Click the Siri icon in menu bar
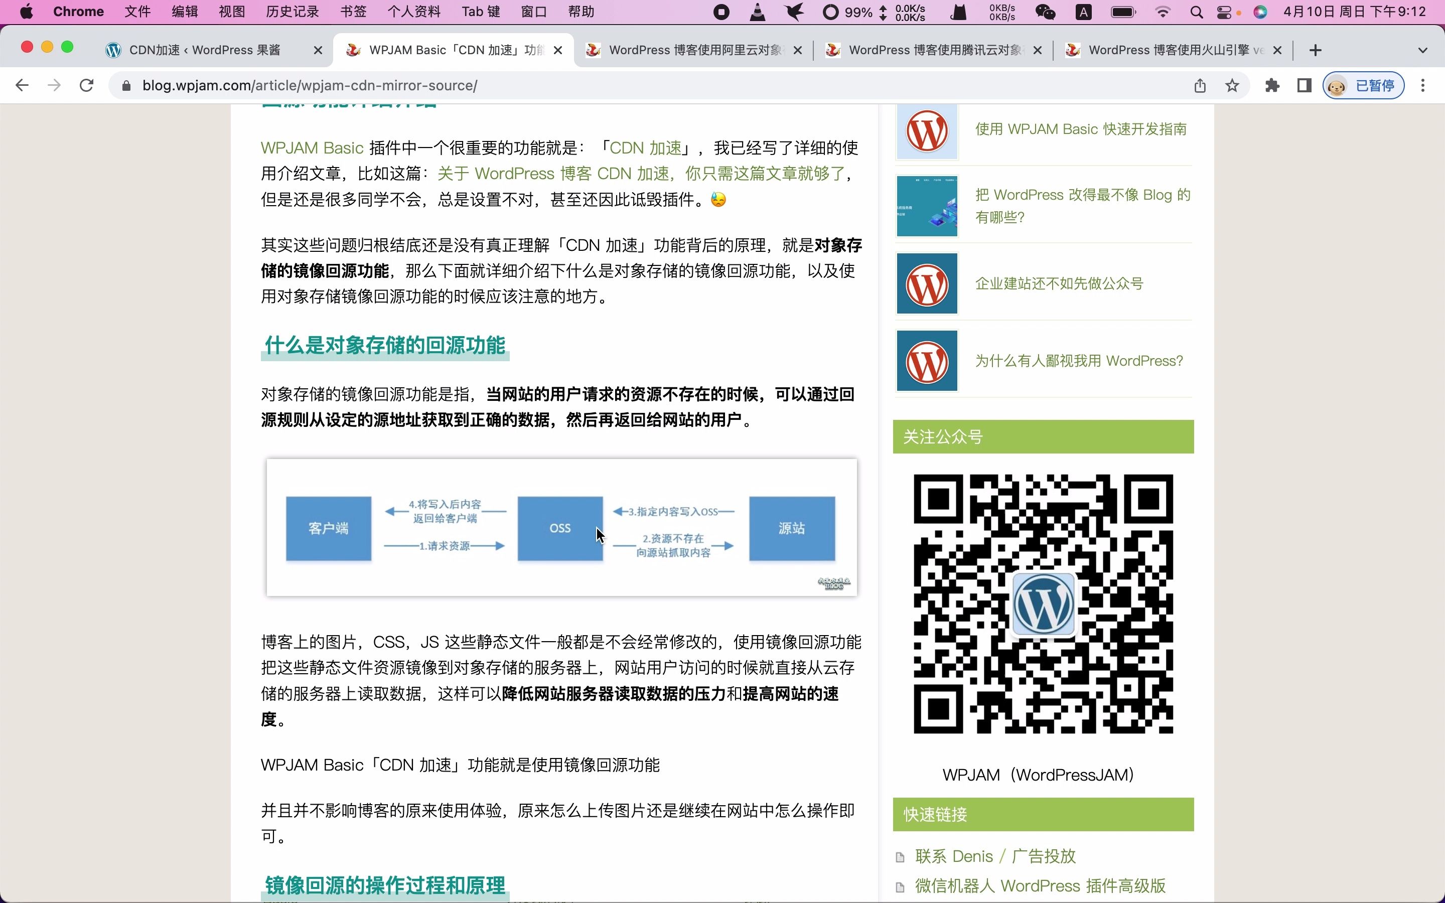Screen dimensions: 1445x903 coord(1260,12)
